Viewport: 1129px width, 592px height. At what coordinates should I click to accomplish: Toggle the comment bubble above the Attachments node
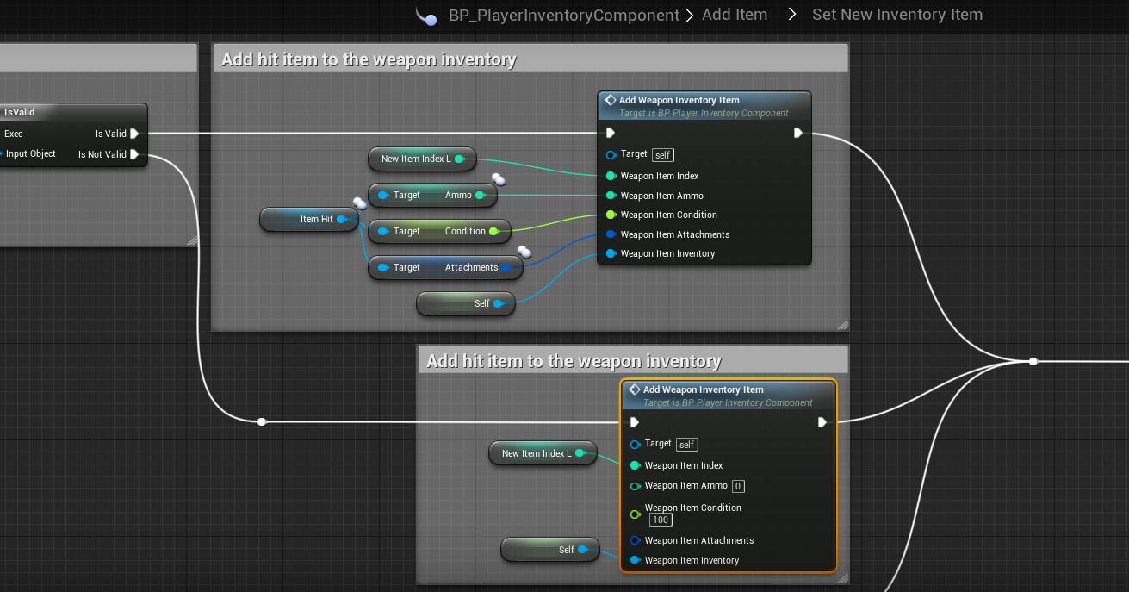(x=524, y=252)
